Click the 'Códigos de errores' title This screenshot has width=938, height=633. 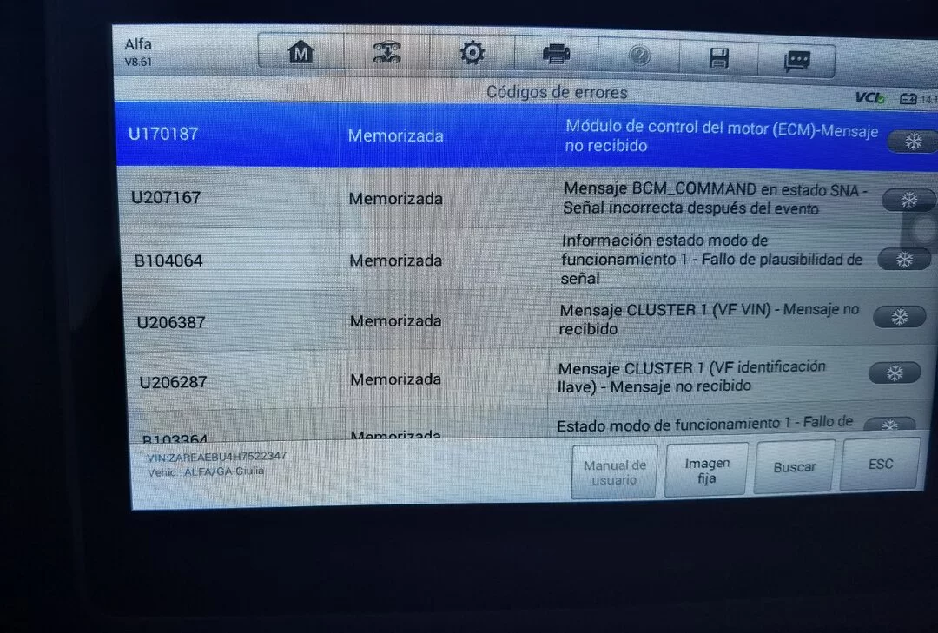click(557, 92)
